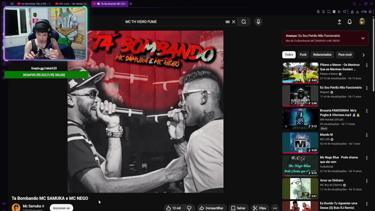Screen dimensions: 375x211
Task: Start voice search with microphone icon
Action: (x=258, y=22)
